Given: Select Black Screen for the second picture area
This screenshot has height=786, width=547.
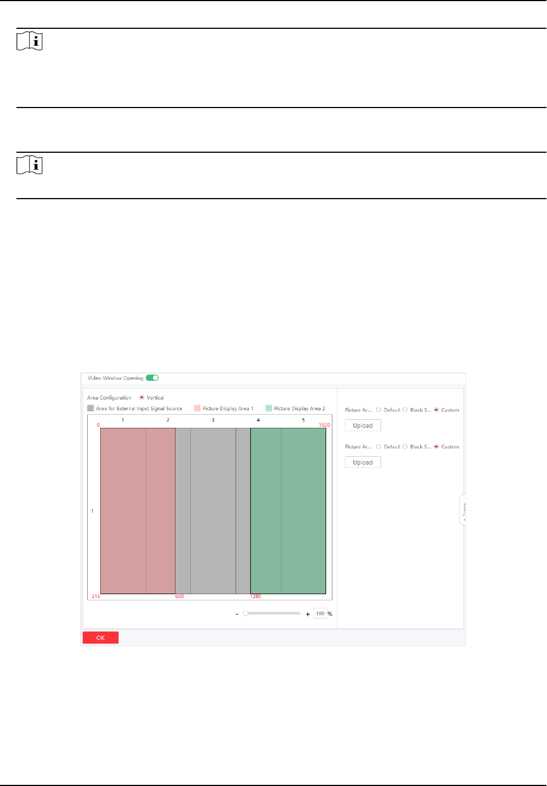Looking at the screenshot, I should tap(405, 446).
